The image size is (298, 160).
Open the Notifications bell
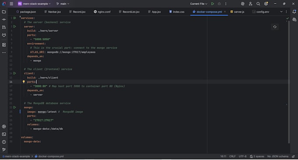coord(294,12)
